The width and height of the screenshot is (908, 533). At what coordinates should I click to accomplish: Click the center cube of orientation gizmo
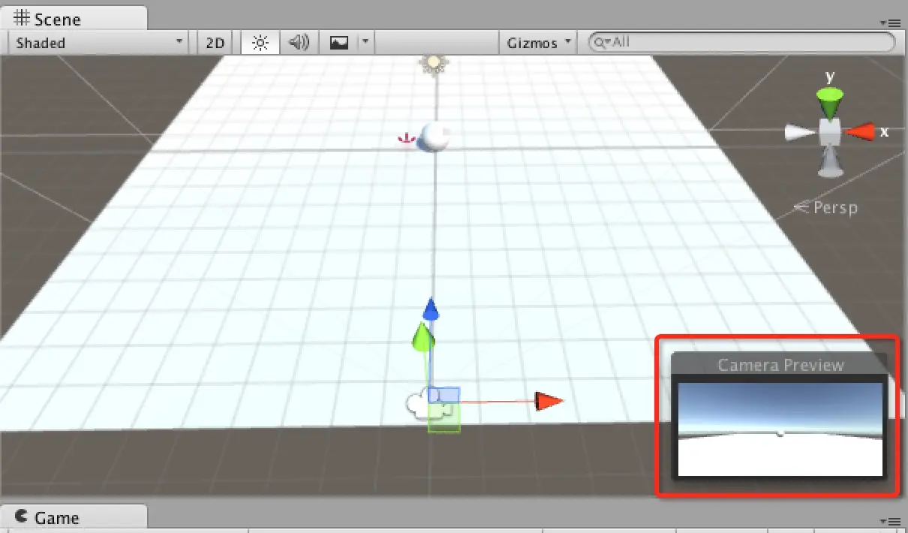pos(829,132)
